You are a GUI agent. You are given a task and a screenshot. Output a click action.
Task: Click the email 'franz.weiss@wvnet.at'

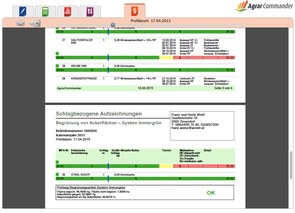(x=188, y=128)
